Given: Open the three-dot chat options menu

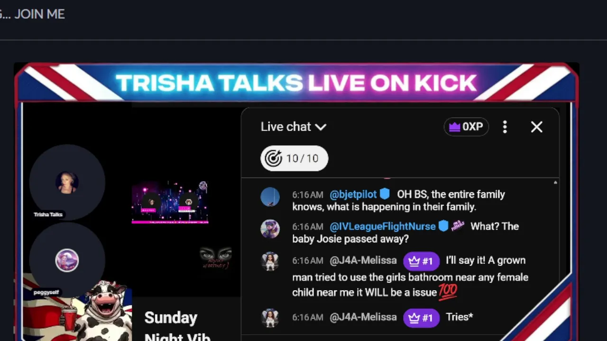Looking at the screenshot, I should [x=505, y=127].
